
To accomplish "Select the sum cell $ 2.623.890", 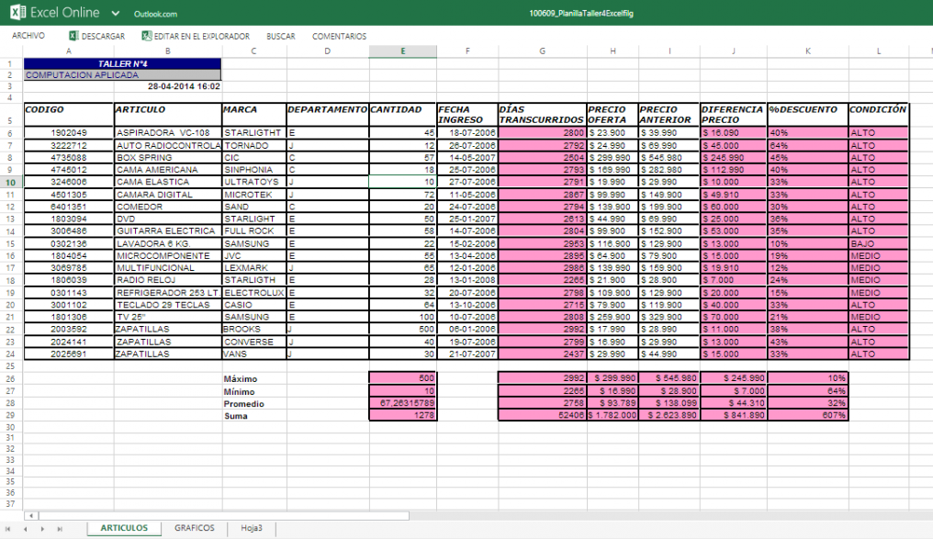I will point(669,415).
